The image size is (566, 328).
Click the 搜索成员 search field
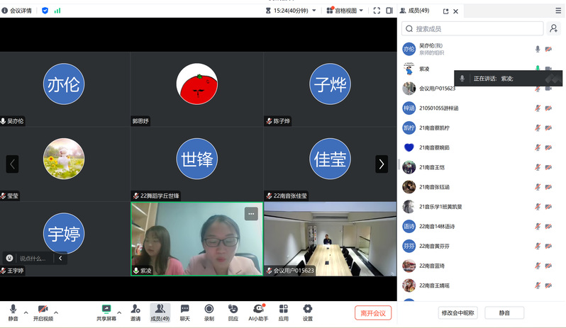click(472, 28)
